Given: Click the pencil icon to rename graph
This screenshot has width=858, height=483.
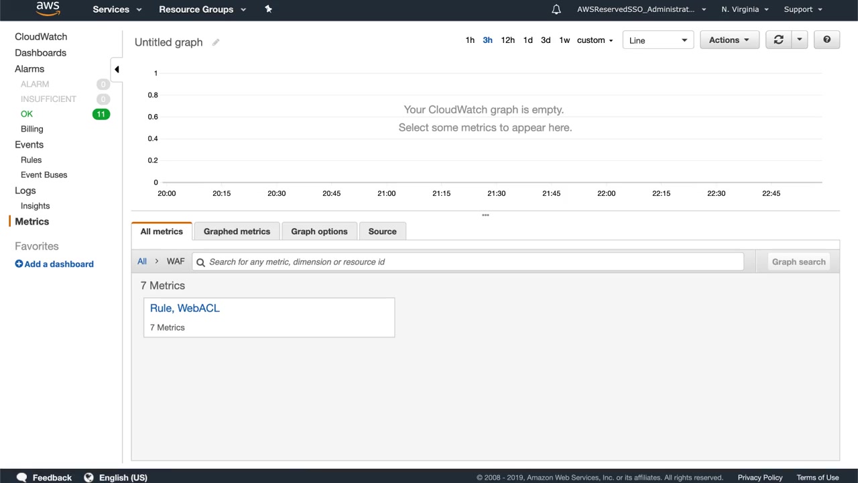Looking at the screenshot, I should pos(216,42).
